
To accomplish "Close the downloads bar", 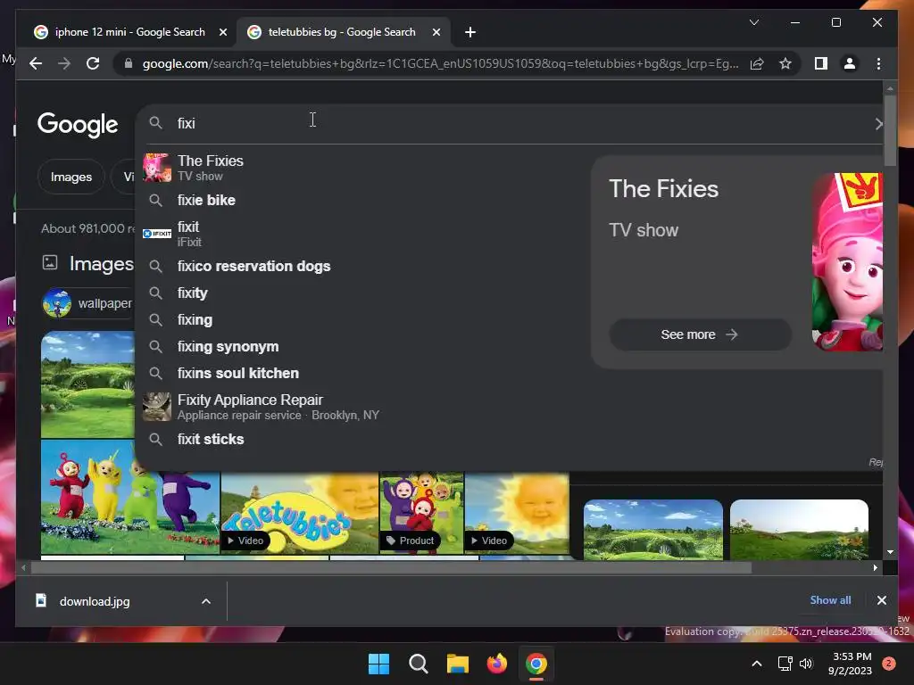I will click(x=881, y=600).
